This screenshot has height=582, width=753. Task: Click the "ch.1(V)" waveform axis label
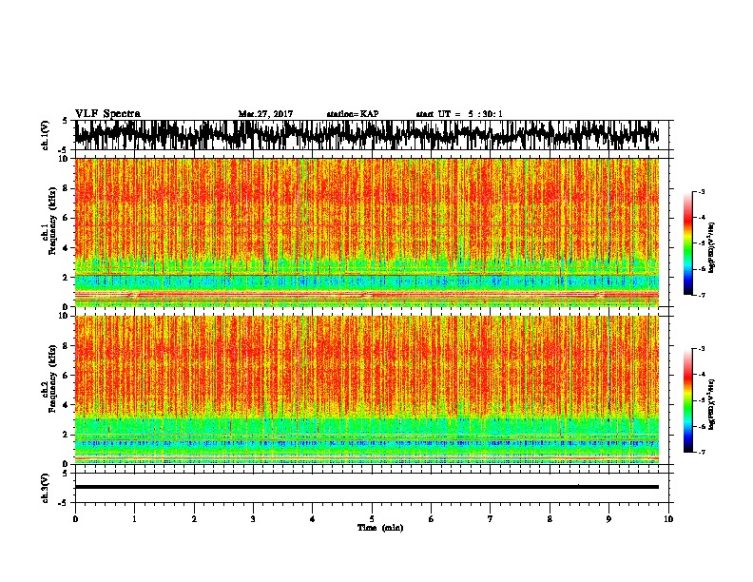pyautogui.click(x=45, y=135)
